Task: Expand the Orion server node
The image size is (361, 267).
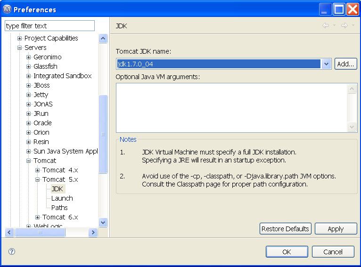Action: 29,132
